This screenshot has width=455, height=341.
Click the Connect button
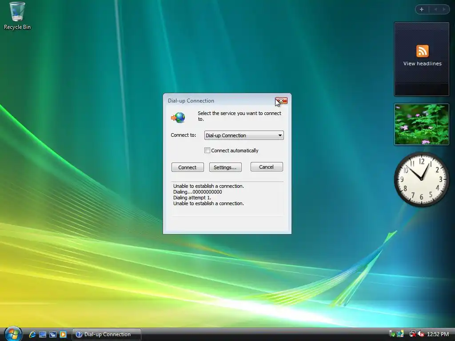click(188, 167)
